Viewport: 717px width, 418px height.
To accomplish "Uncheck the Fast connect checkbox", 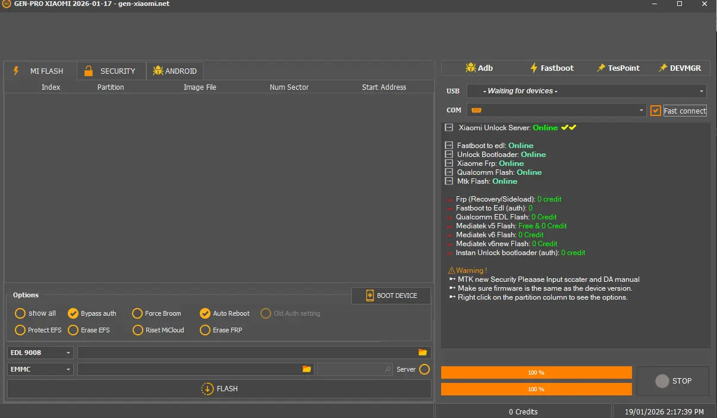I will pyautogui.click(x=656, y=111).
